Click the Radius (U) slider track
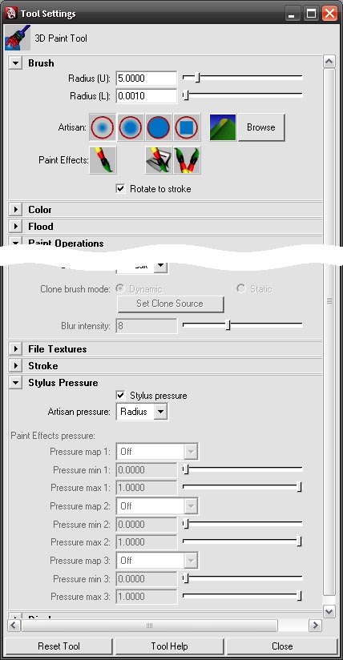The image size is (343, 660). coord(243,78)
